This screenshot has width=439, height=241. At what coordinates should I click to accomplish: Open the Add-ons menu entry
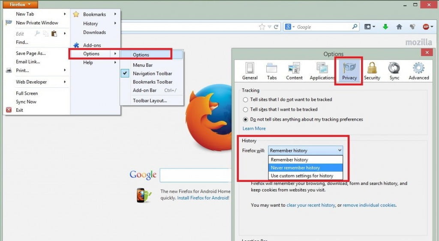[92, 45]
